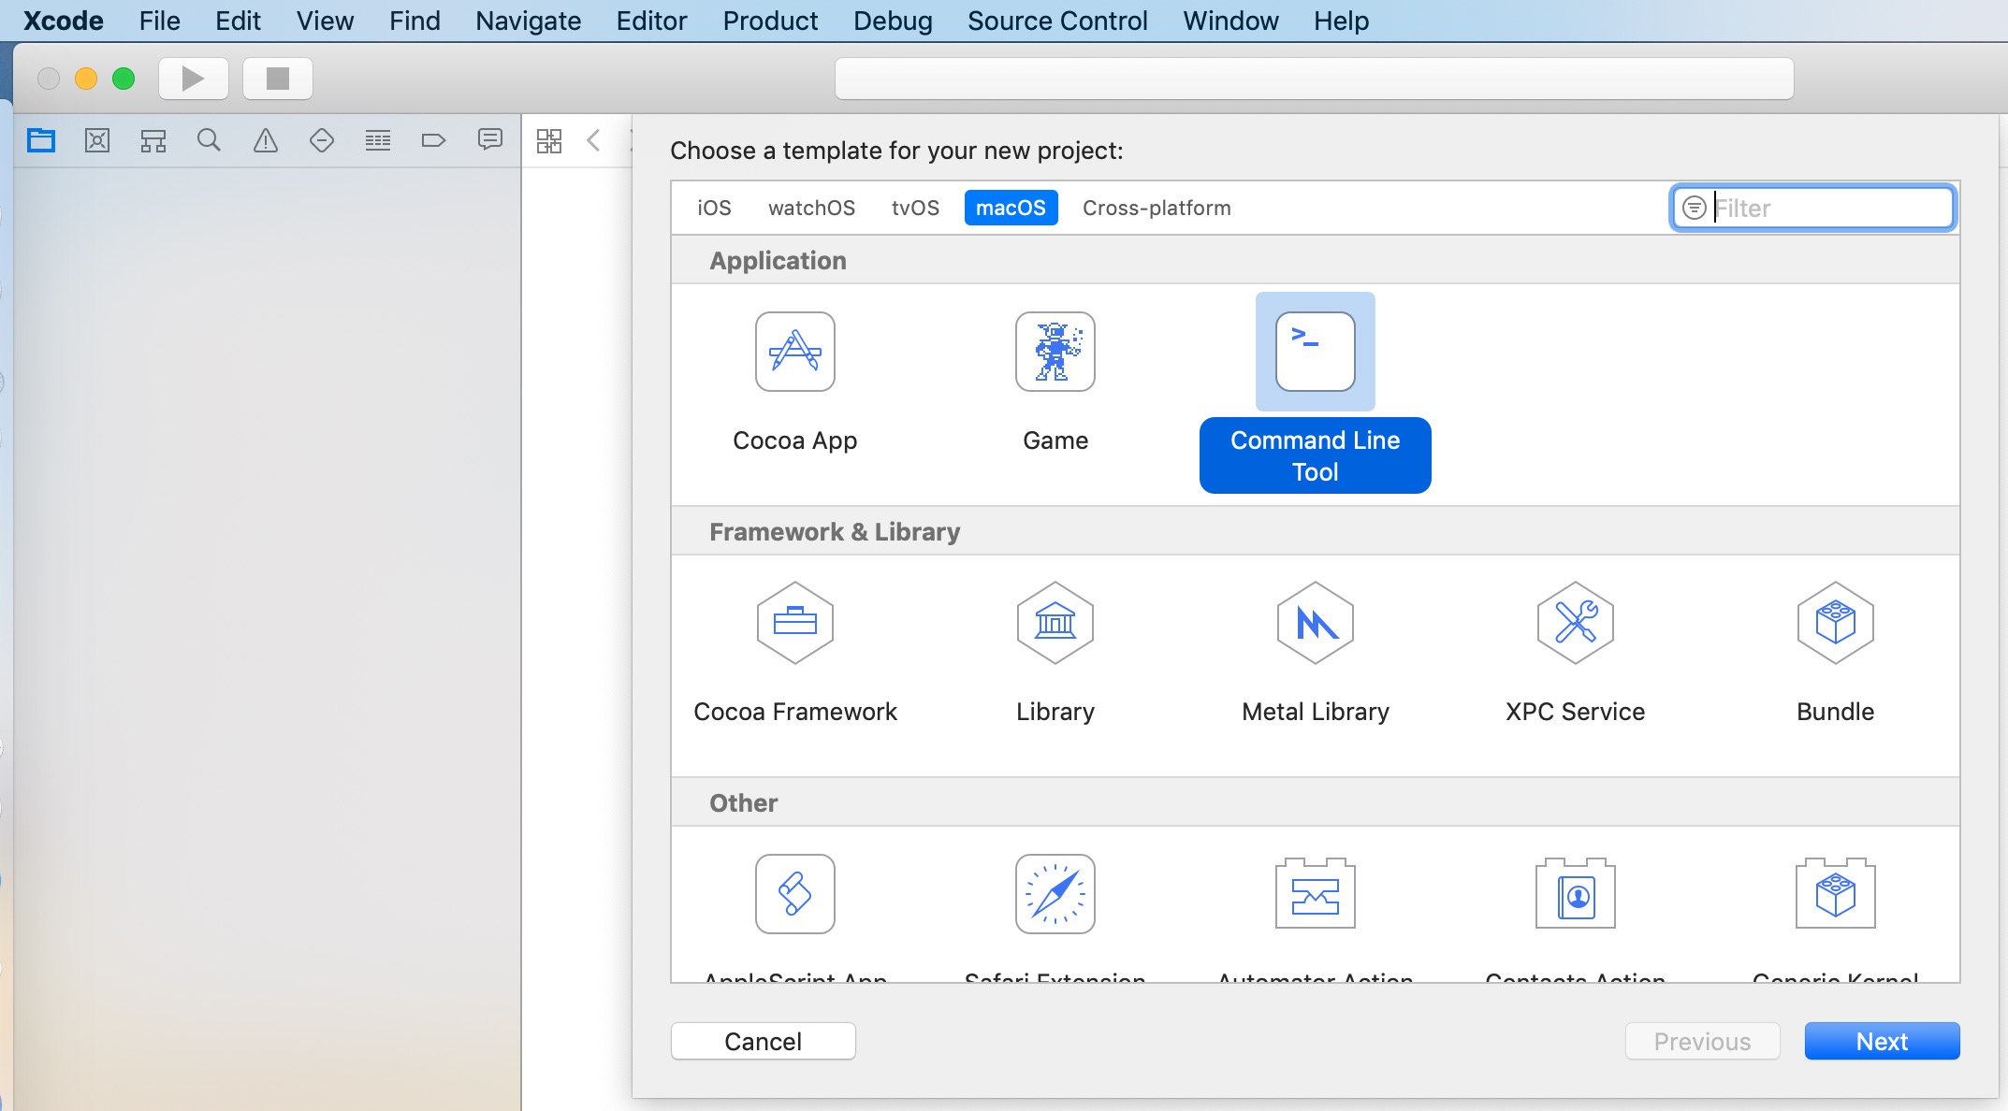
Task: Choose the Game template icon
Action: 1055,352
